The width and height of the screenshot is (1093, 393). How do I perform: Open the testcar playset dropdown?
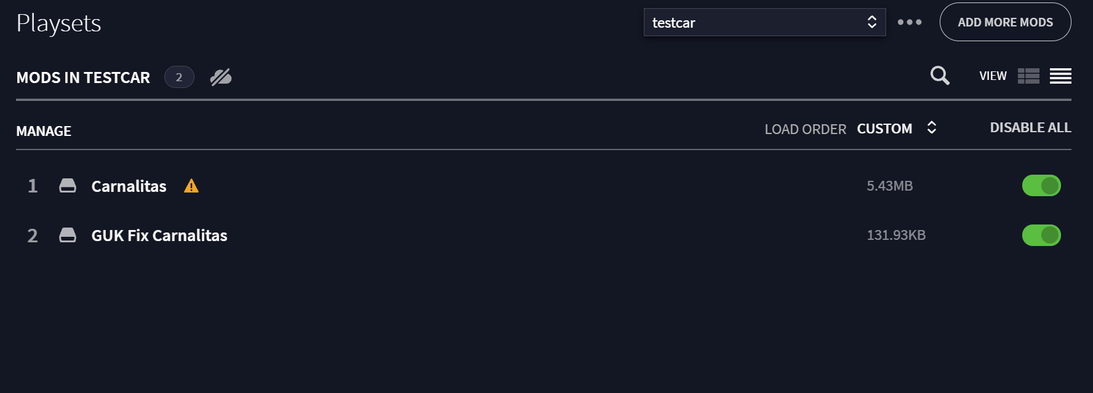click(764, 22)
